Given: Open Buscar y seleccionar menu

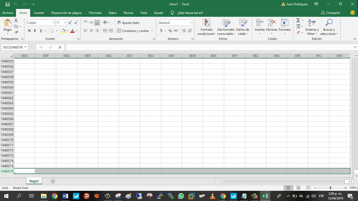Looking at the screenshot, I should pos(329,27).
